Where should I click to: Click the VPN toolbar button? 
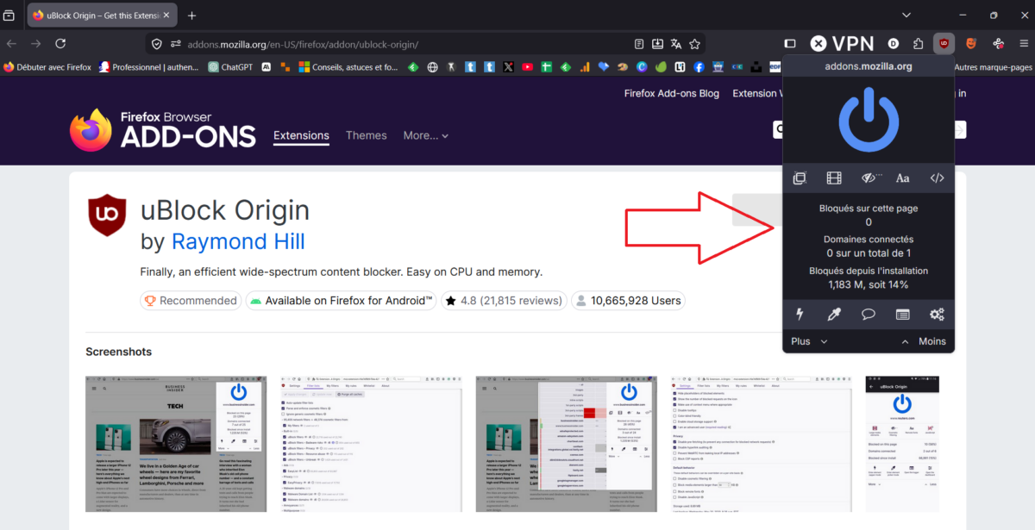tap(842, 43)
